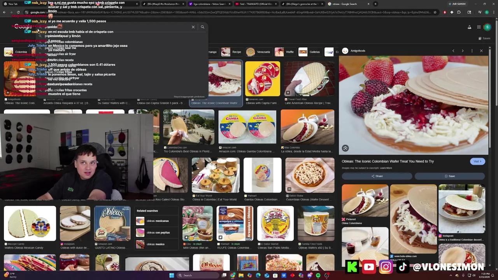Close the Amigofoods image preview panel
This screenshot has height=280, width=498.
click(x=481, y=51)
